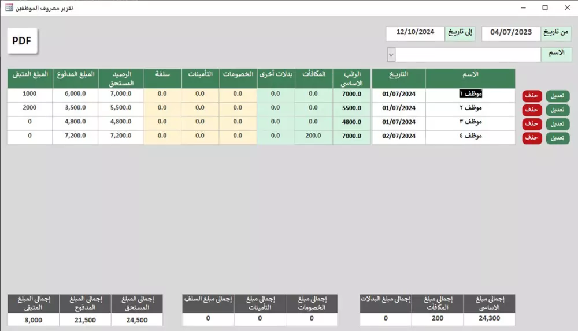This screenshot has height=331, width=578.
Task: Click the سلفة column header
Action: [162, 78]
